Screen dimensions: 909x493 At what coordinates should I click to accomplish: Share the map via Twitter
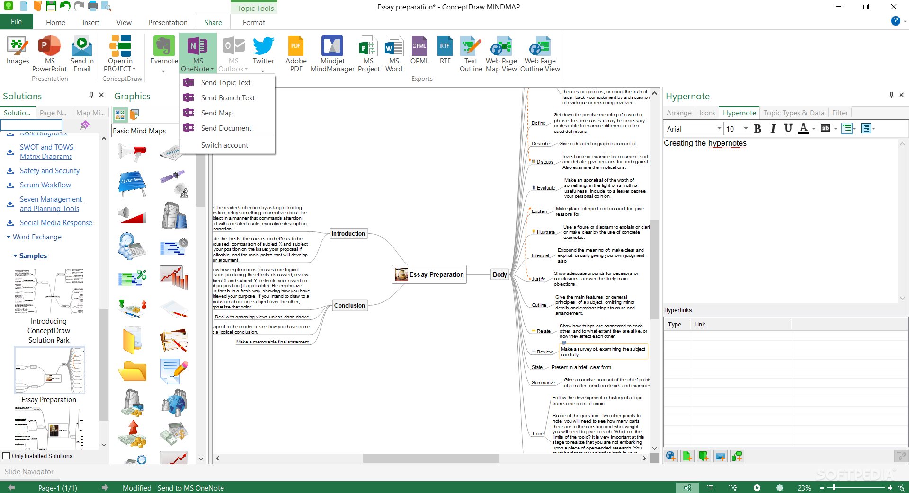click(263, 53)
